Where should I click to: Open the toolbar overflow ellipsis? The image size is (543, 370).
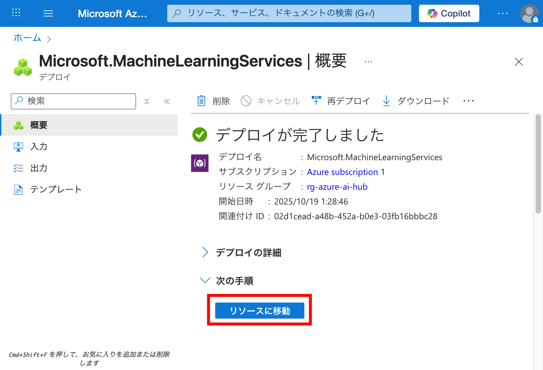469,101
